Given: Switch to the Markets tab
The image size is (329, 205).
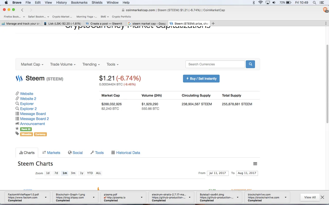Looking at the screenshot, I should 51,153.
